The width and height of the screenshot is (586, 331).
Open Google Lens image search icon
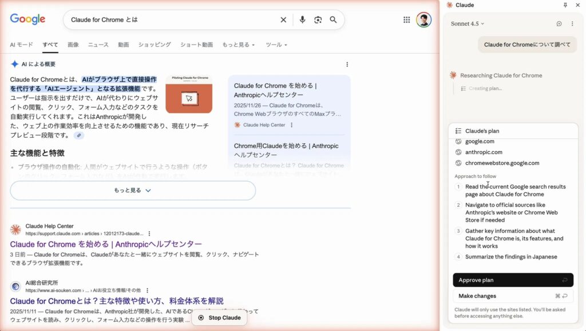[x=318, y=20]
